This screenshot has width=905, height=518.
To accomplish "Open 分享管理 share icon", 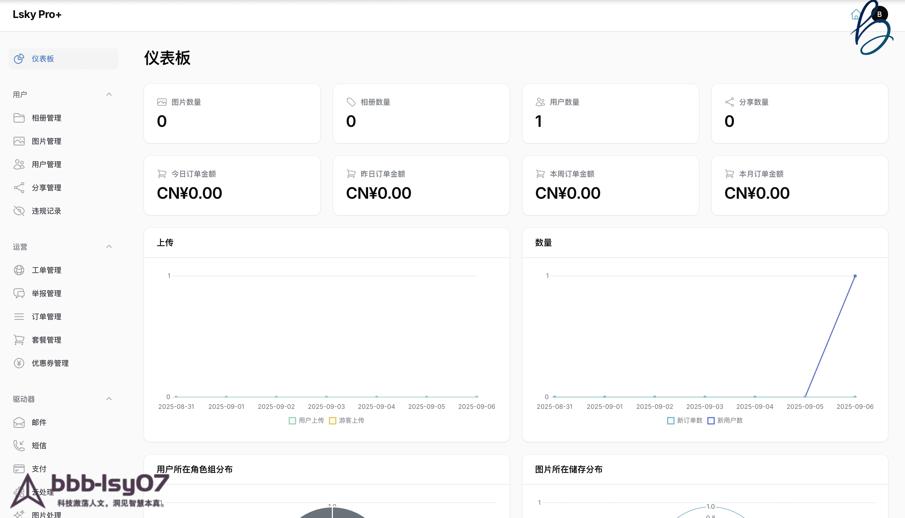I will [x=19, y=187].
